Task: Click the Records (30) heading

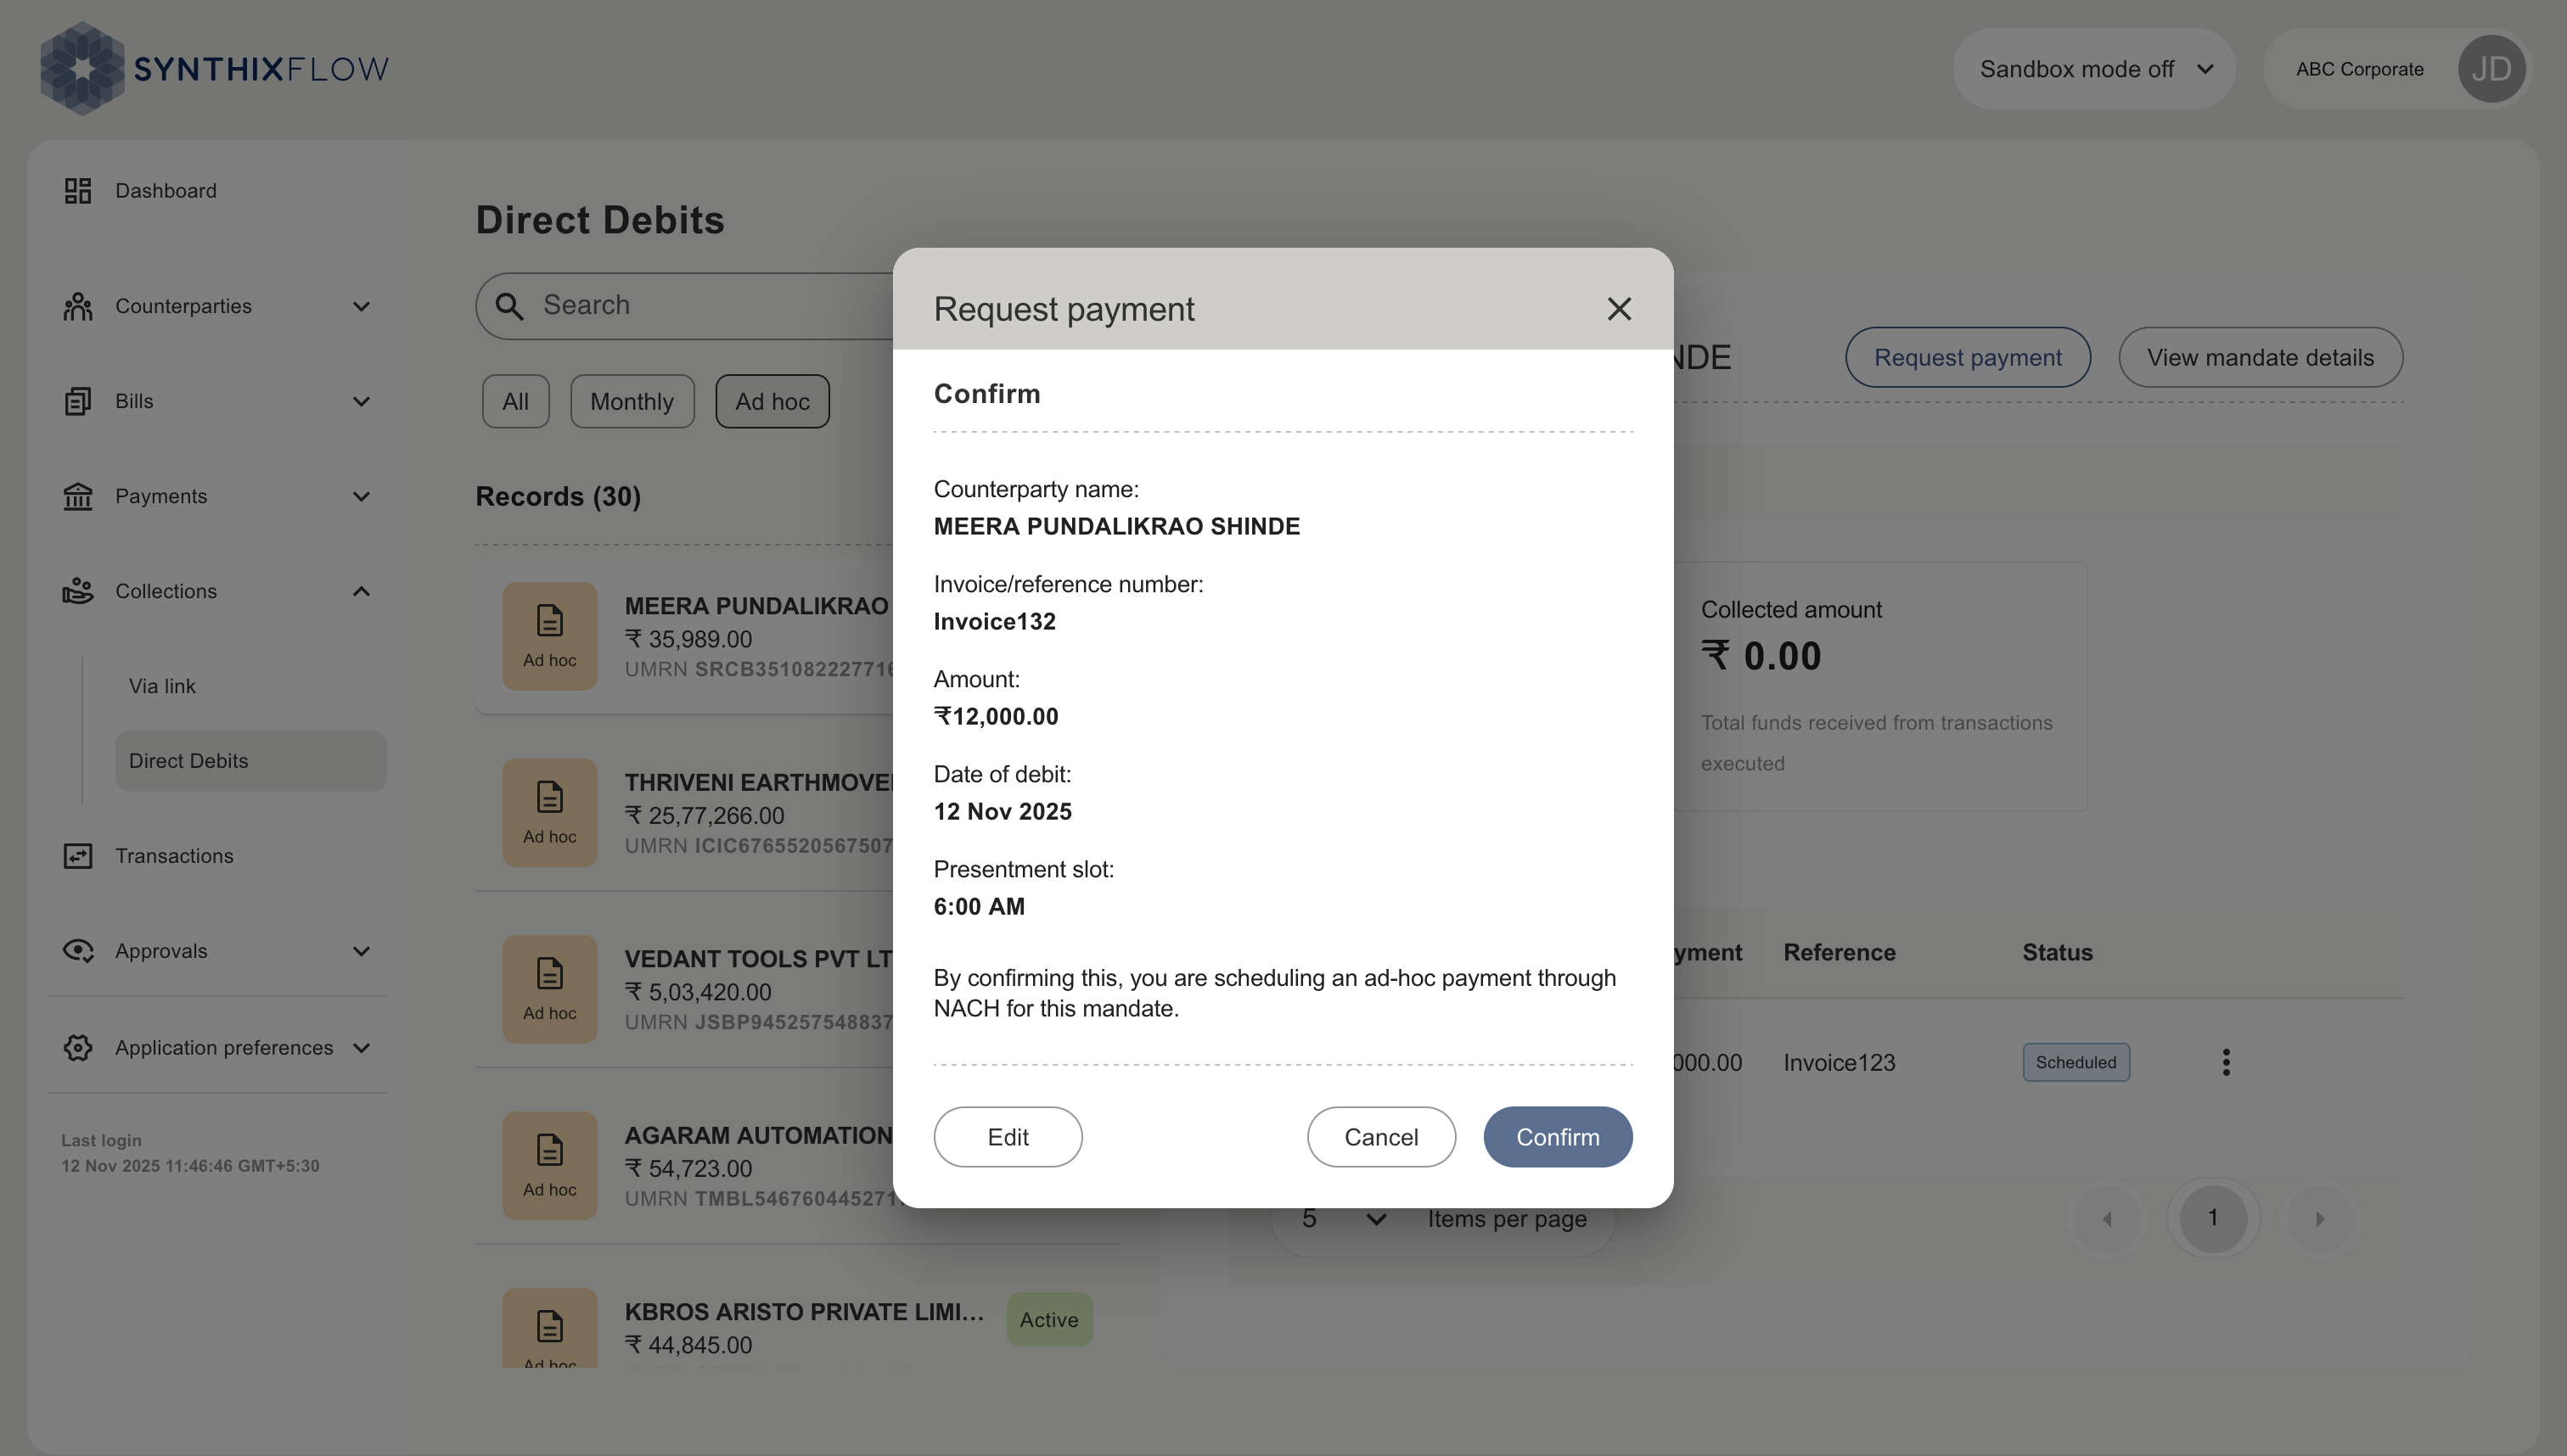Action: point(559,496)
